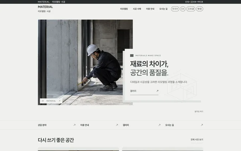This screenshot has width=241, height=151.
Task: Click the MATERIAL site logo
Action: point(45,7)
